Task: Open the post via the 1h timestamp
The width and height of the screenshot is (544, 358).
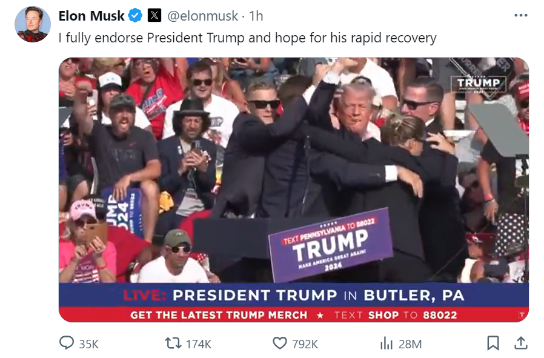Action: tap(256, 16)
